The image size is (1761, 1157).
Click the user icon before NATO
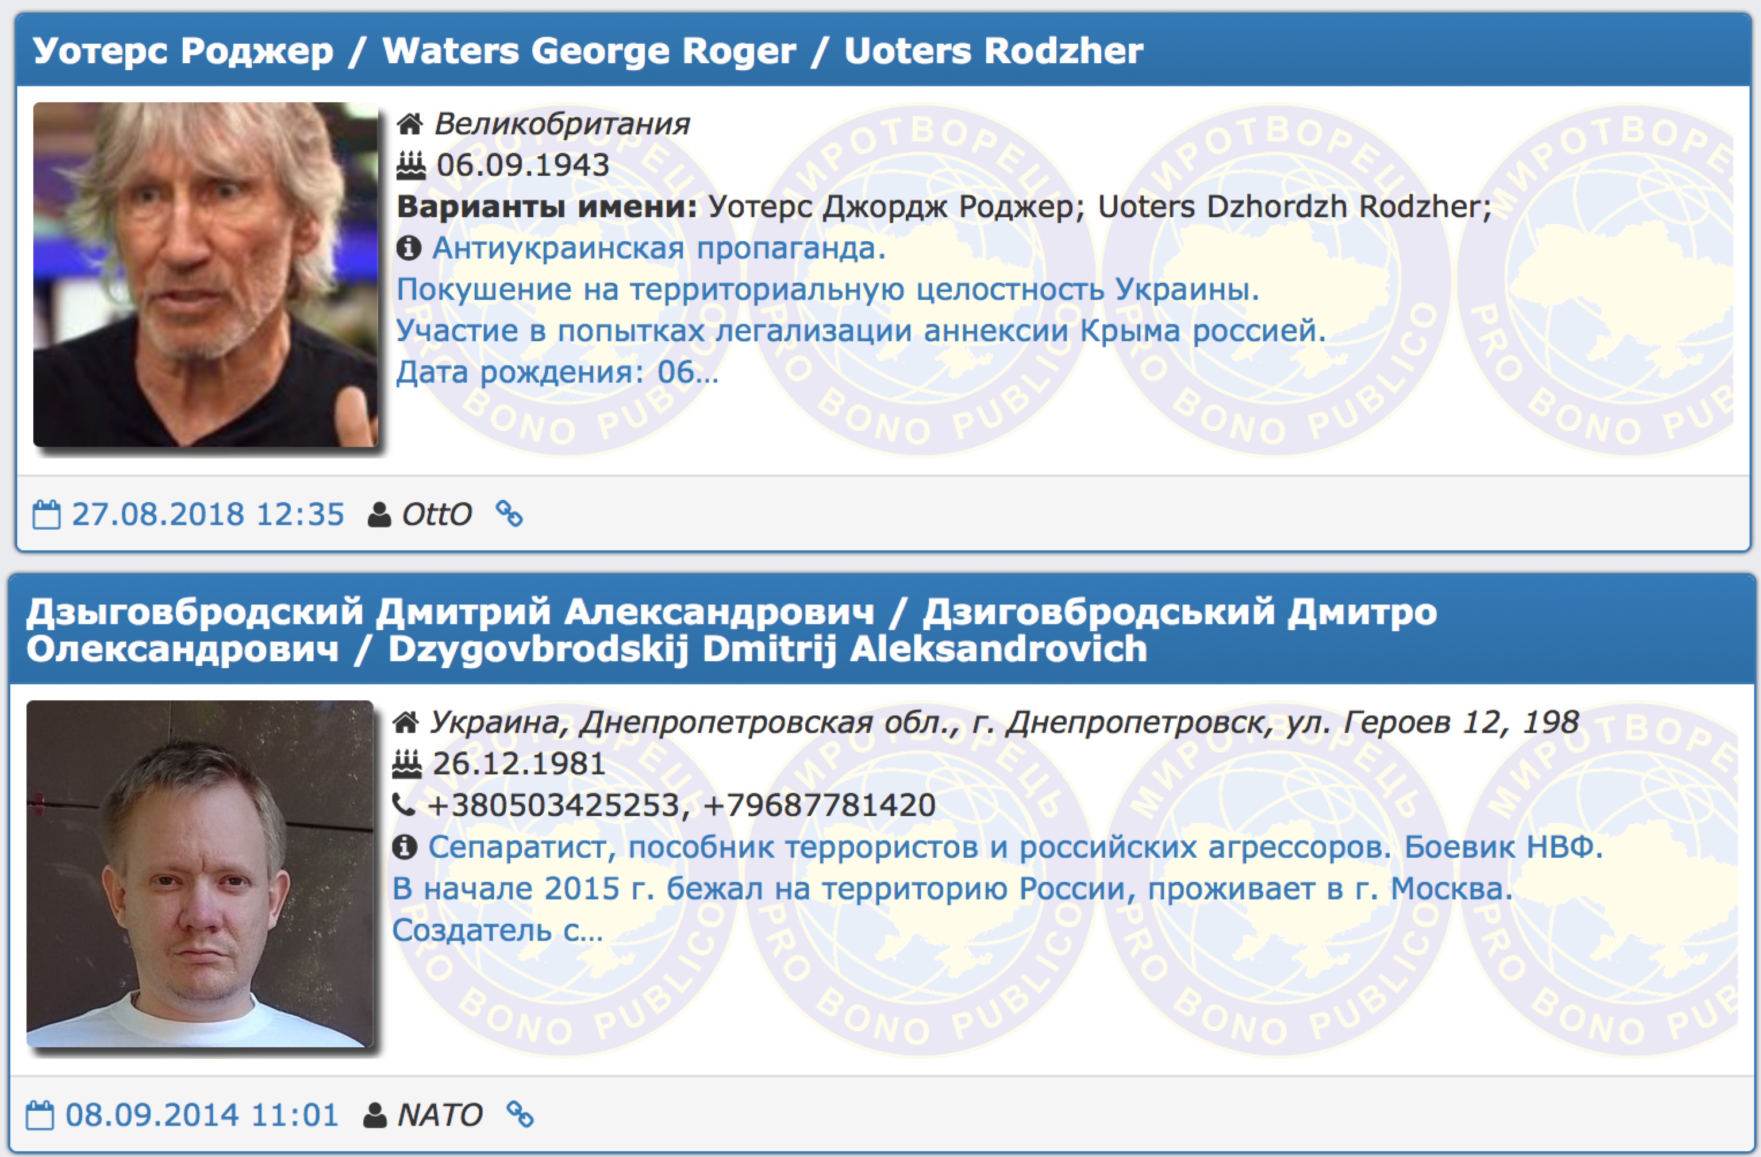point(375,1115)
